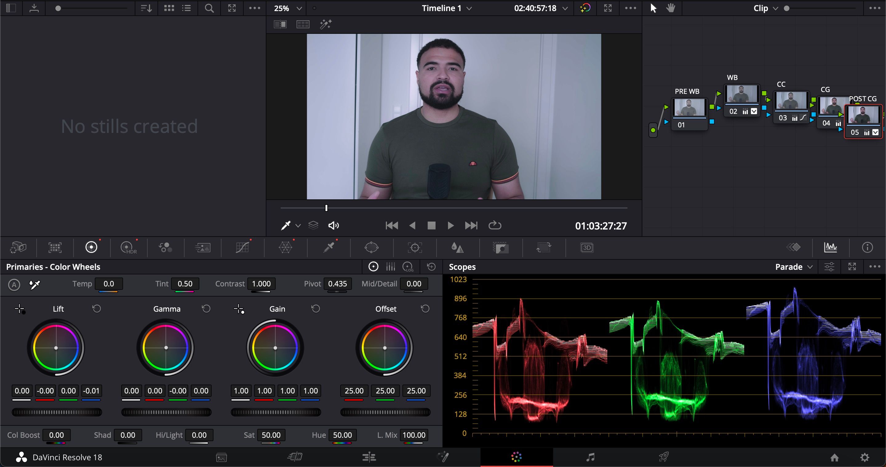The image size is (886, 467).
Task: Toggle the enable checkbox on node 05
Action: tap(875, 132)
